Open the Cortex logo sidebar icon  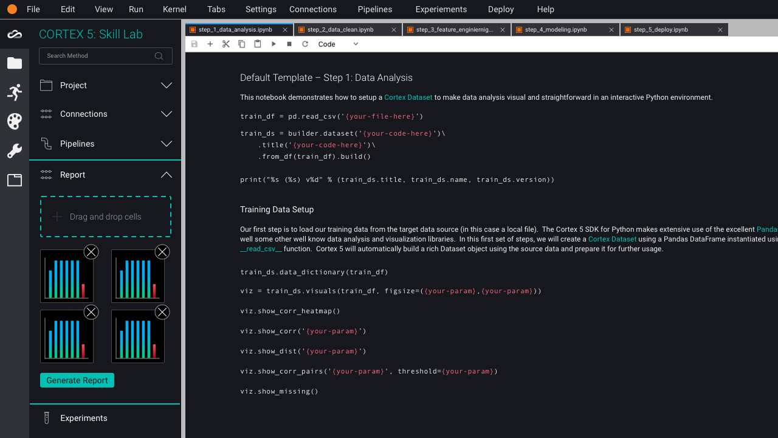click(x=15, y=34)
